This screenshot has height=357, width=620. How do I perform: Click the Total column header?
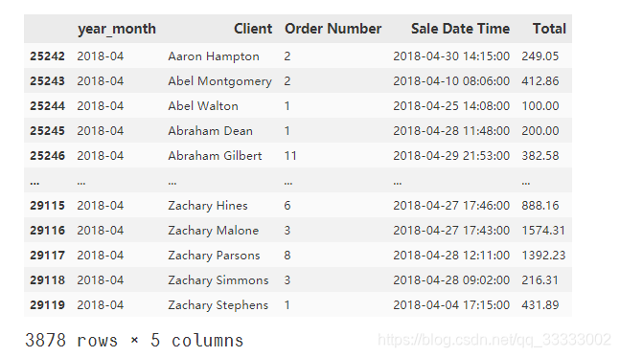(549, 29)
